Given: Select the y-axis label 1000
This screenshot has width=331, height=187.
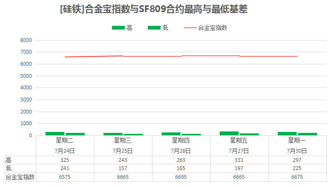Looking at the screenshot, I should coord(26,123).
